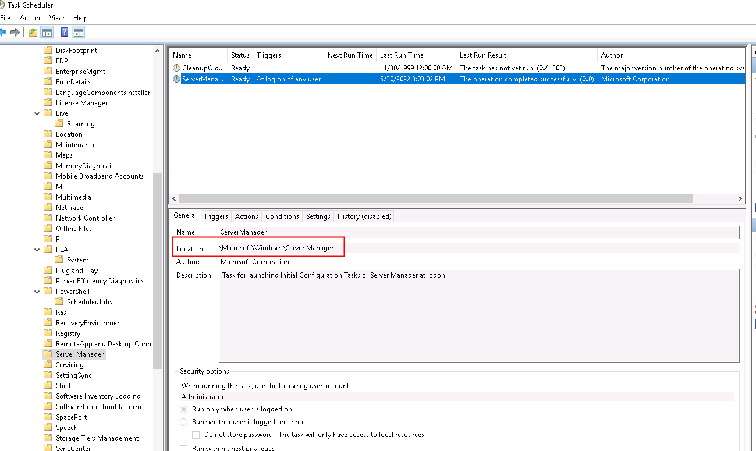Screen dimensions: 756x451
Task: Click the Speech folder icon
Action: pos(48,428)
